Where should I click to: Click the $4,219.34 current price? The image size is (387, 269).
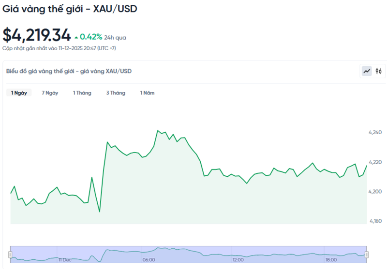click(37, 35)
